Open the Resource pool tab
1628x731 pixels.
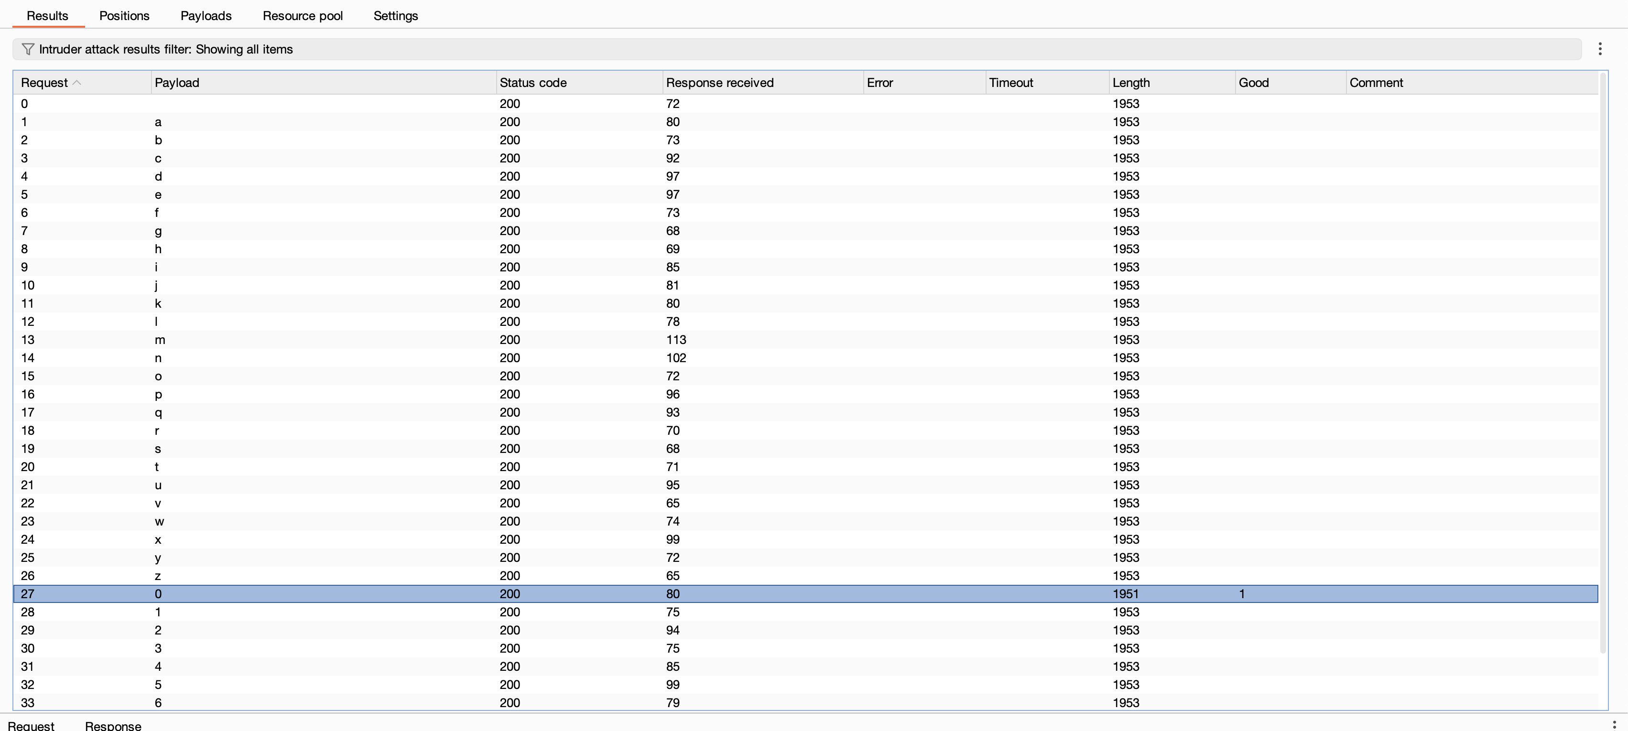pyautogui.click(x=303, y=16)
